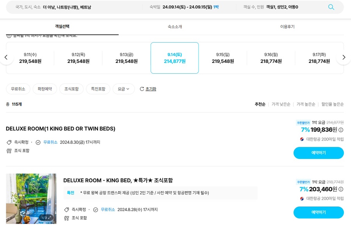Open info icon next to 199,836원 price
This screenshot has width=351, height=231.
coord(341,130)
